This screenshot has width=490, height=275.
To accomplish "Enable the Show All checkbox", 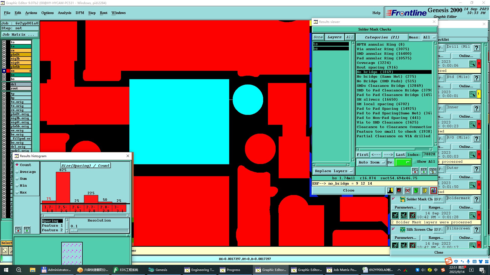I will tap(415, 162).
